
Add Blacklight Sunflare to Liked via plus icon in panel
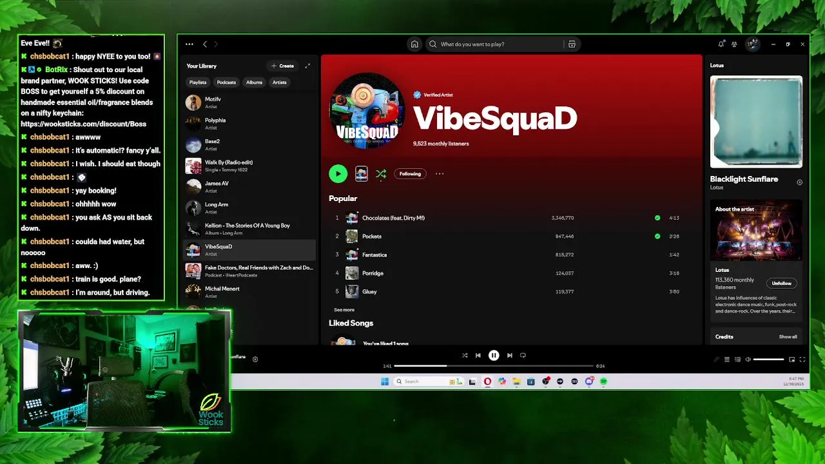point(799,182)
